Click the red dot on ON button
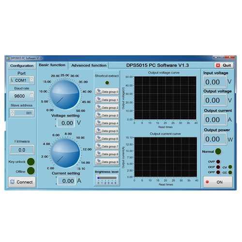The height and width of the screenshot is (242, 242). click(x=207, y=182)
